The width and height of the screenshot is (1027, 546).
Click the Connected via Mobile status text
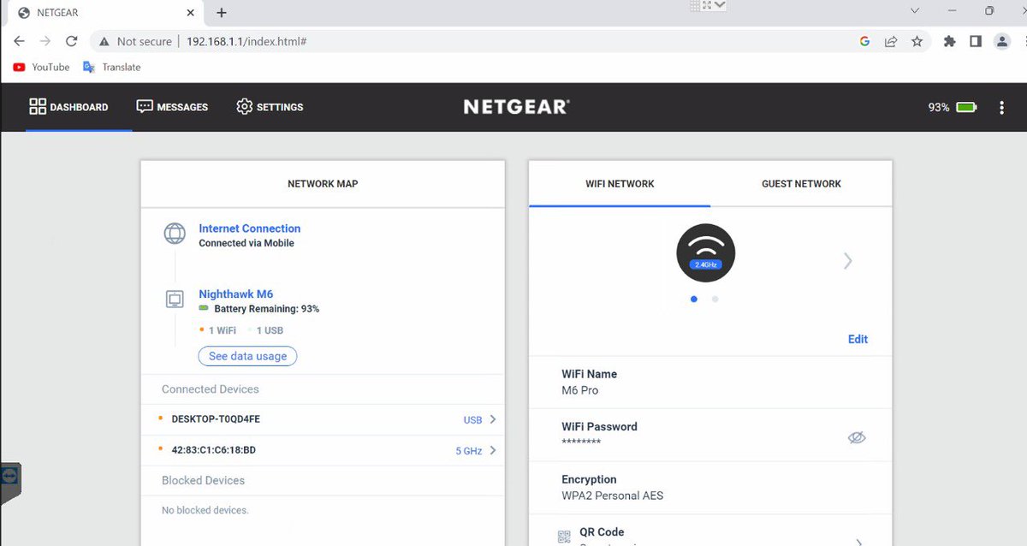246,243
